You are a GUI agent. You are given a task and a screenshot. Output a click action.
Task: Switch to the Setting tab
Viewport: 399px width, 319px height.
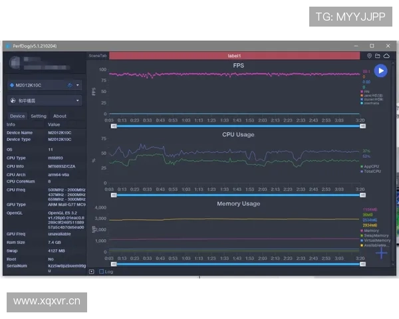pyautogui.click(x=39, y=116)
